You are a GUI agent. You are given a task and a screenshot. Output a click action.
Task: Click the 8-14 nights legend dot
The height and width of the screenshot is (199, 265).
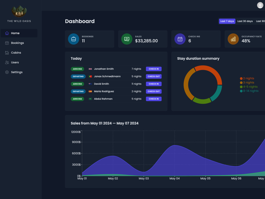tap(241, 91)
